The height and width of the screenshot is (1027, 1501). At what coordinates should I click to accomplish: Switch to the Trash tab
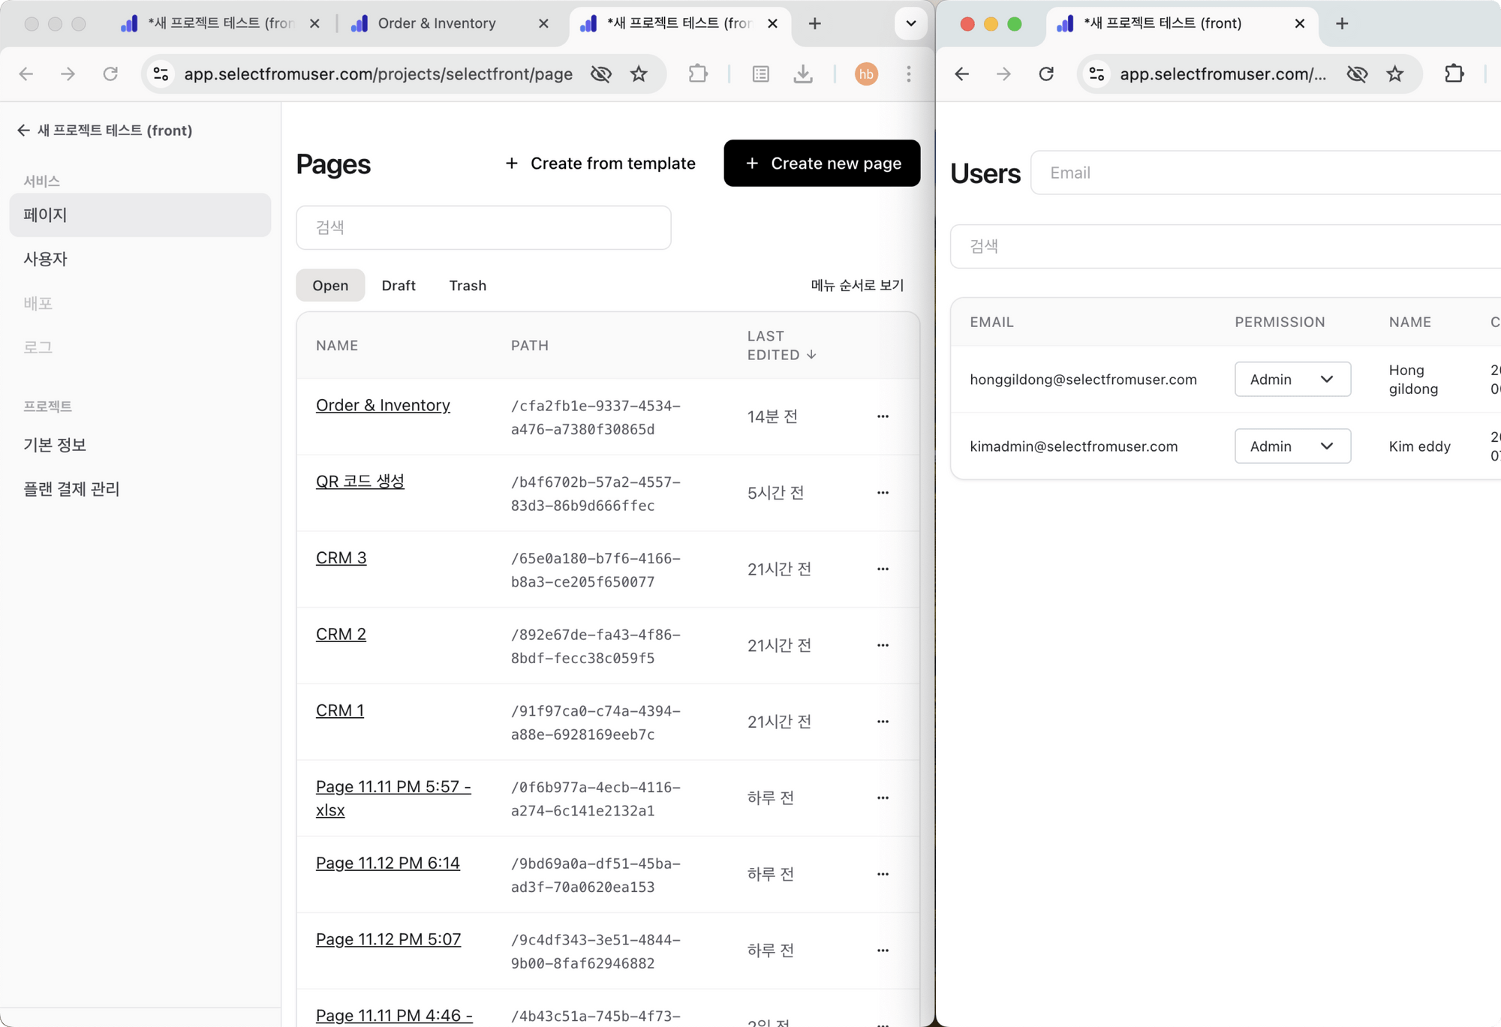click(468, 285)
